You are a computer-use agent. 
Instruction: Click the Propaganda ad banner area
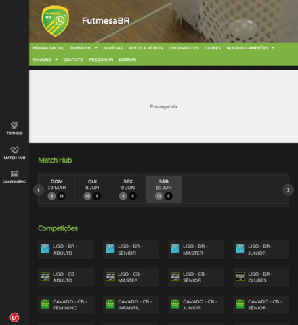[163, 106]
